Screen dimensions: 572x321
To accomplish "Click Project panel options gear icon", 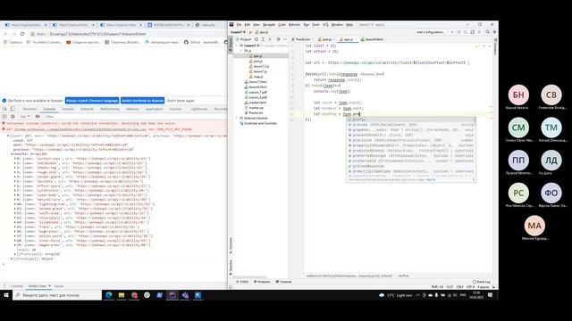I will pos(278,39).
